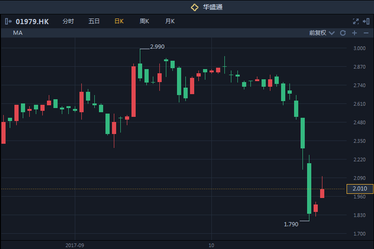This screenshot has width=374, height=249.
Task: Collapse the left panel using the arrow icon
Action: pyautogui.click(x=8, y=21)
